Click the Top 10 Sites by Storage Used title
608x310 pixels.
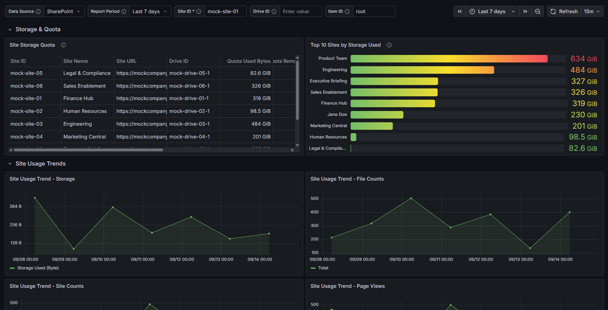point(345,45)
